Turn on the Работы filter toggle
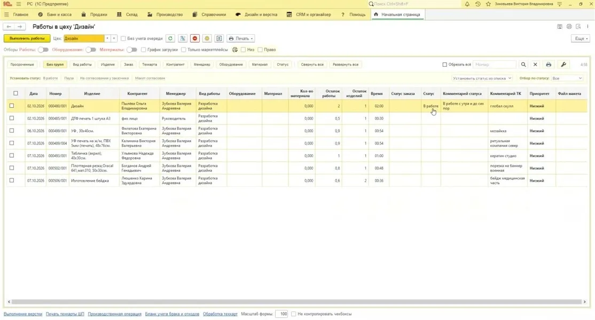Image resolution: width=595 pixels, height=320 pixels. coord(43,50)
